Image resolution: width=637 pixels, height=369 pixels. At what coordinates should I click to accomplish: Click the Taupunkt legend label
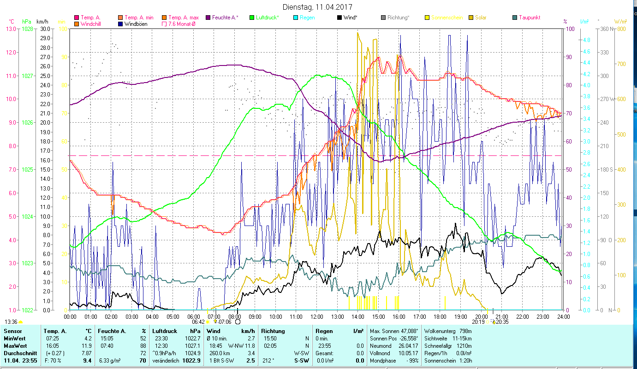click(530, 18)
